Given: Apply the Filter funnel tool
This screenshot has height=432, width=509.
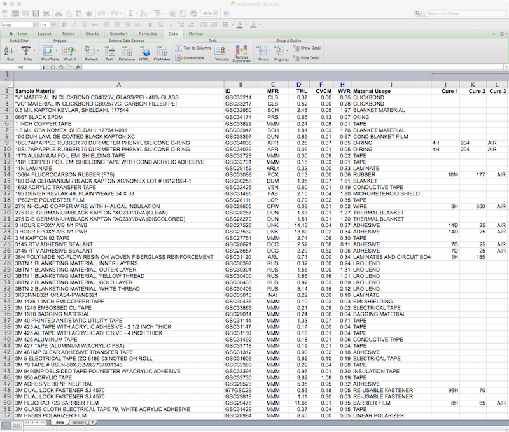Looking at the screenshot, I should 26,53.
